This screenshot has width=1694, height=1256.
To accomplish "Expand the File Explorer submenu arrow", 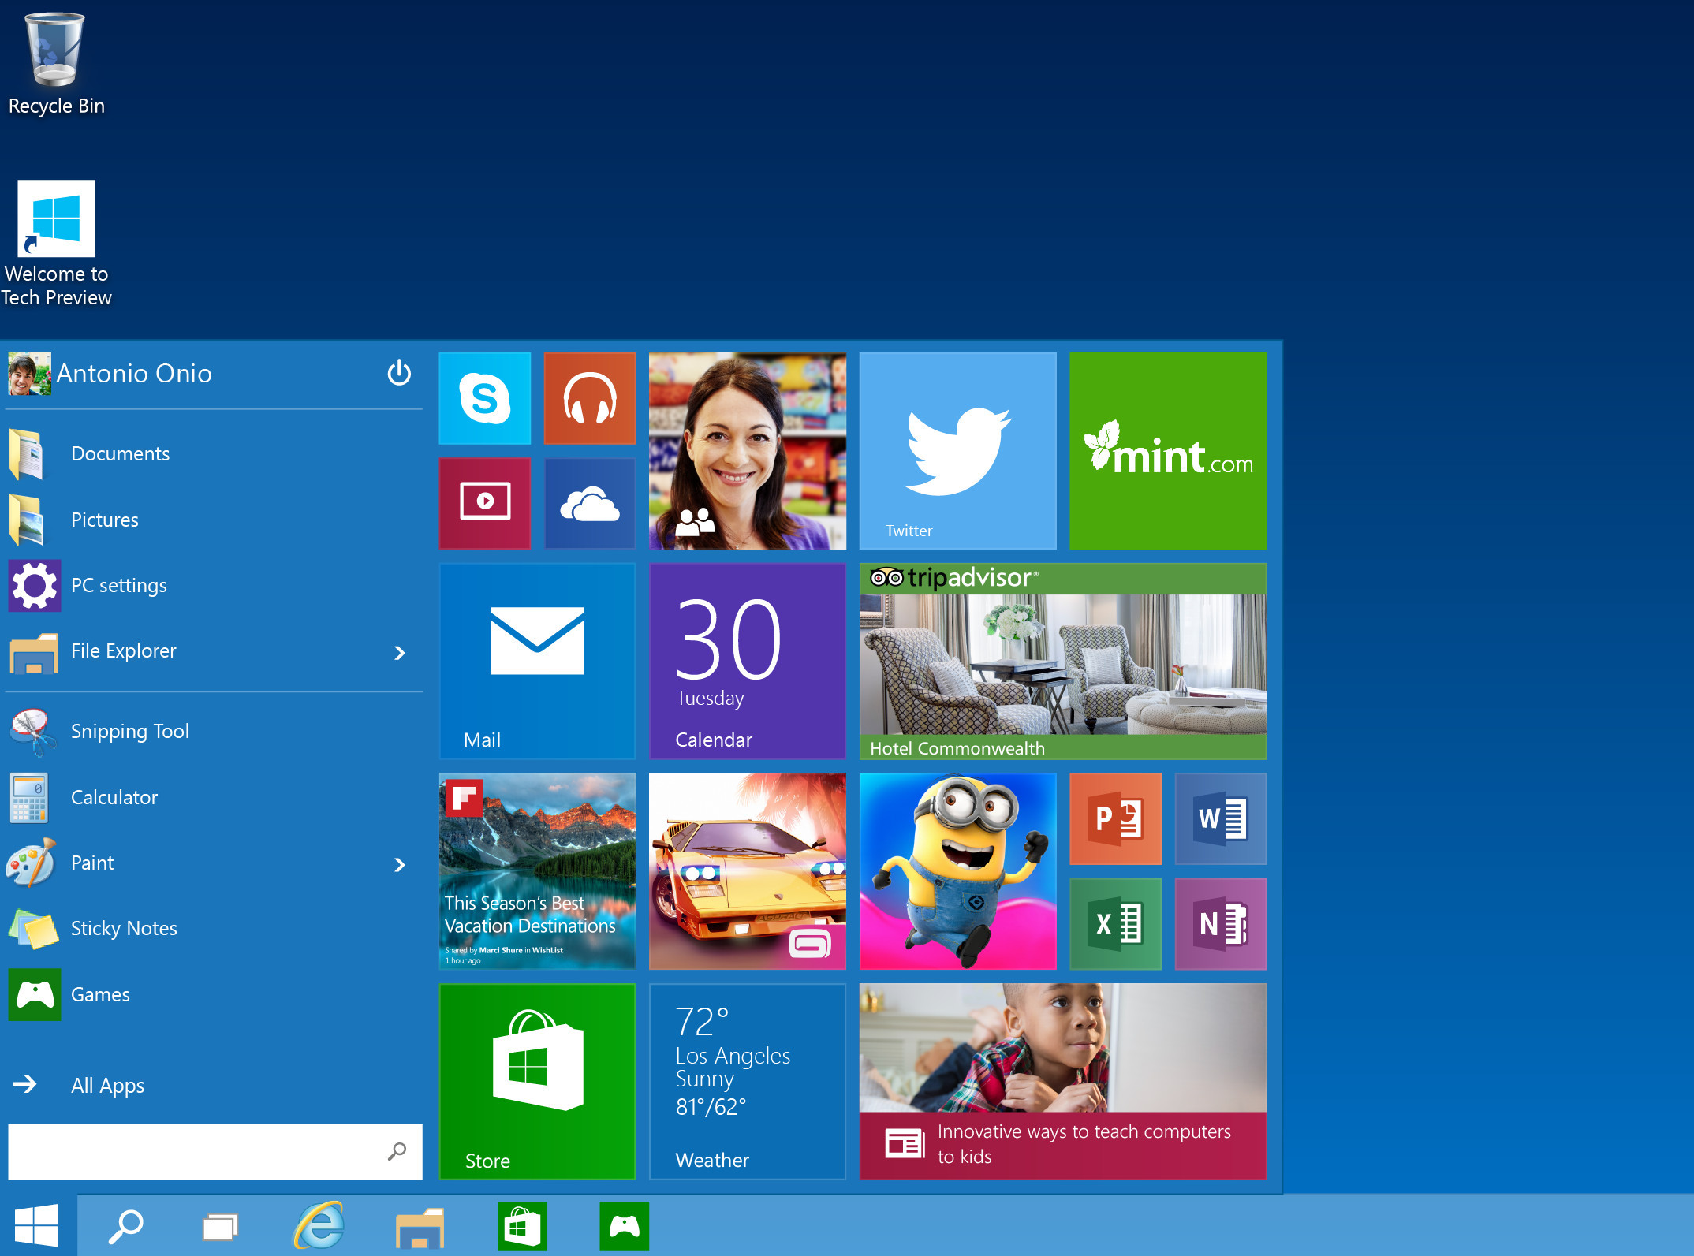I will [400, 653].
